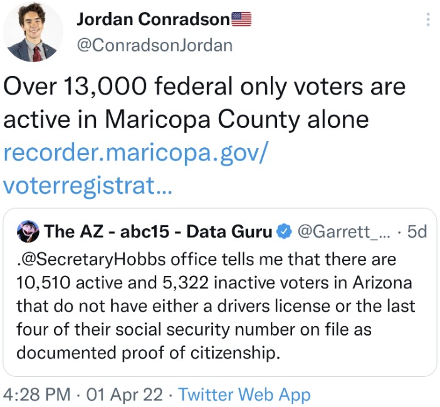Click the blue verified badge

click(285, 231)
